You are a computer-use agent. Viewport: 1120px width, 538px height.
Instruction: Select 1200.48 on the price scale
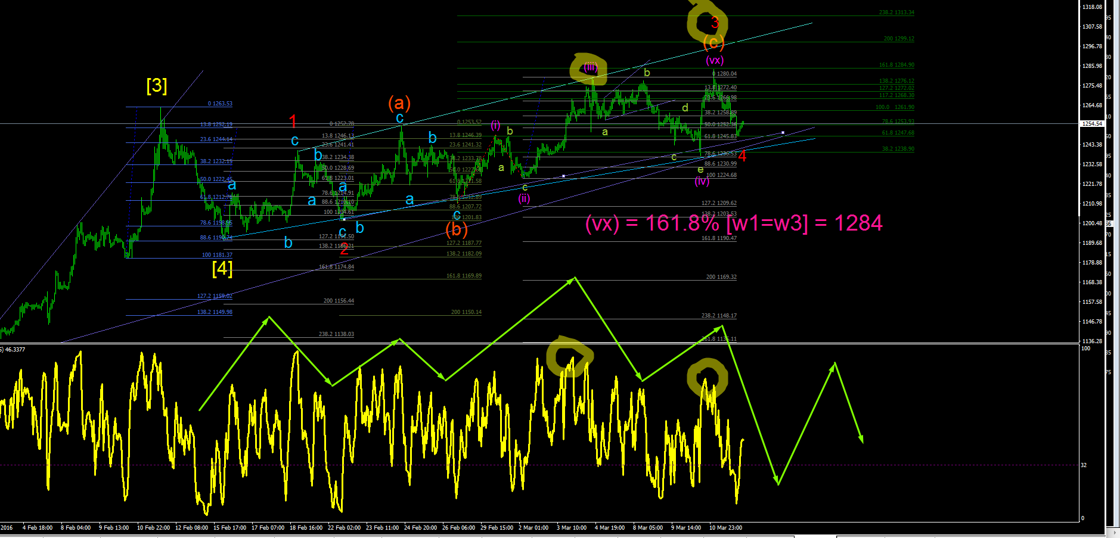(1093, 223)
